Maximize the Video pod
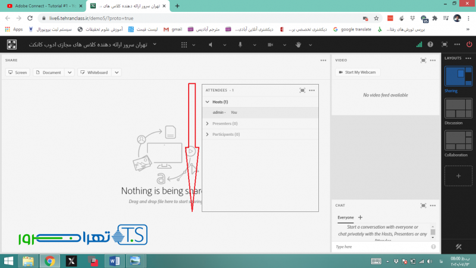The height and width of the screenshot is (268, 476). click(423, 60)
